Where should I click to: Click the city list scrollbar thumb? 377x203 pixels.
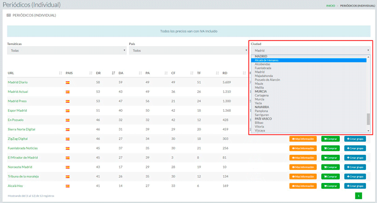[368, 119]
